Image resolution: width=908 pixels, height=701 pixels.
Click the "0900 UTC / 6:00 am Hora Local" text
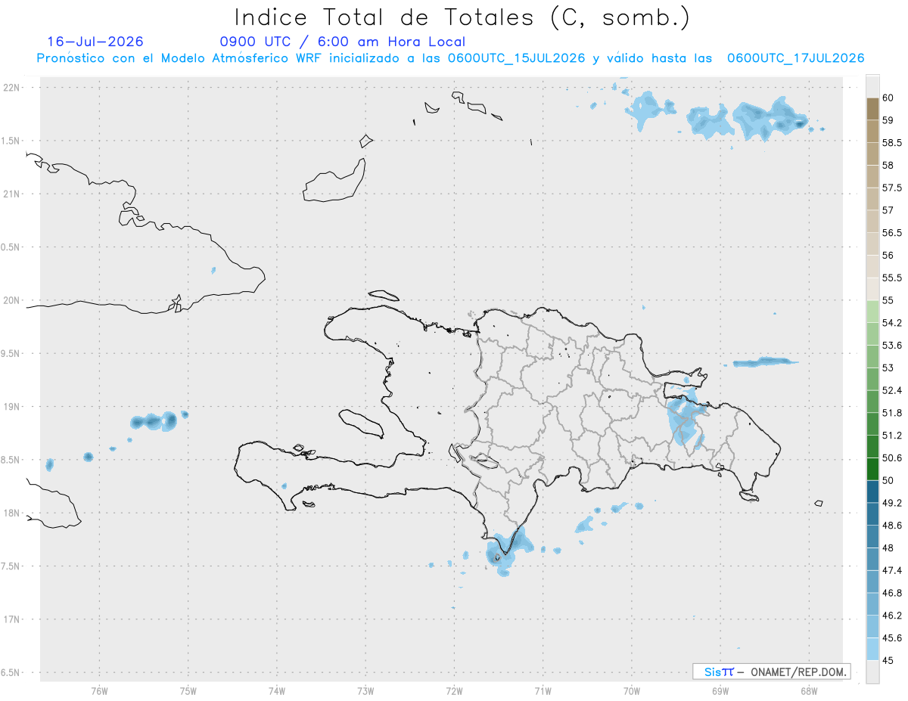tap(343, 42)
